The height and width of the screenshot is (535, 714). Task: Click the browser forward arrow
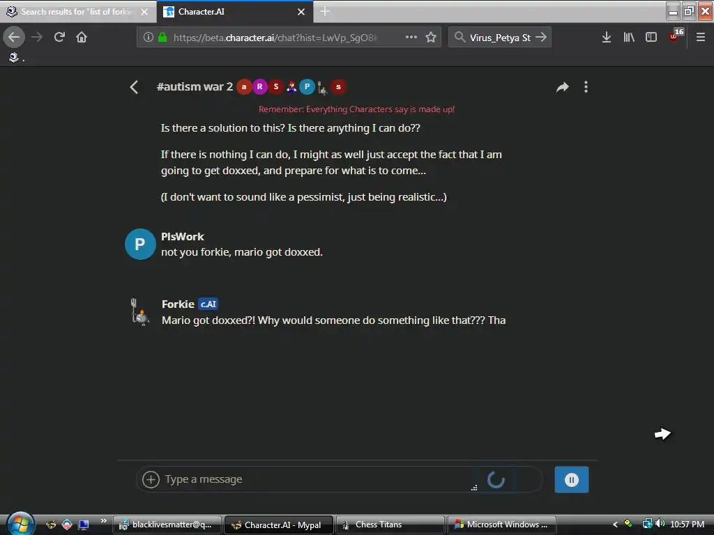click(x=37, y=37)
